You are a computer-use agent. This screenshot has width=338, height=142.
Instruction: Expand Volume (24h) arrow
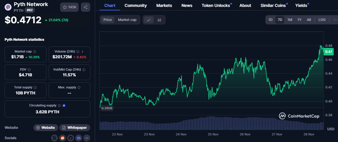point(82,52)
